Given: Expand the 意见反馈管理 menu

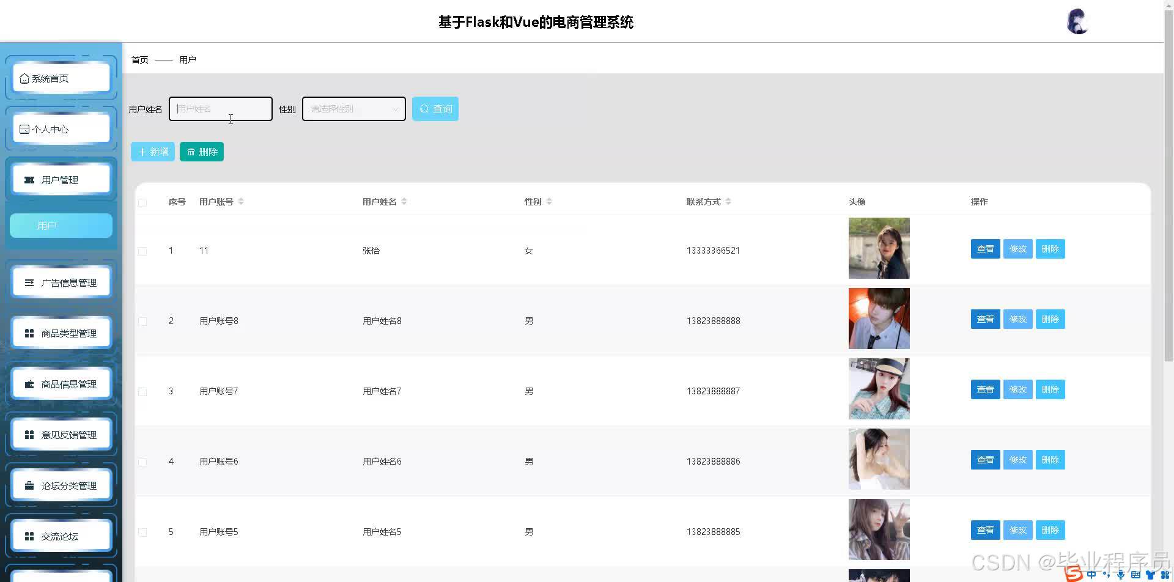Looking at the screenshot, I should click(61, 435).
